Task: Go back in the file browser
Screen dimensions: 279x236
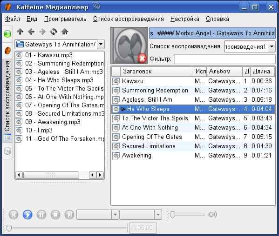Action: coord(31,32)
